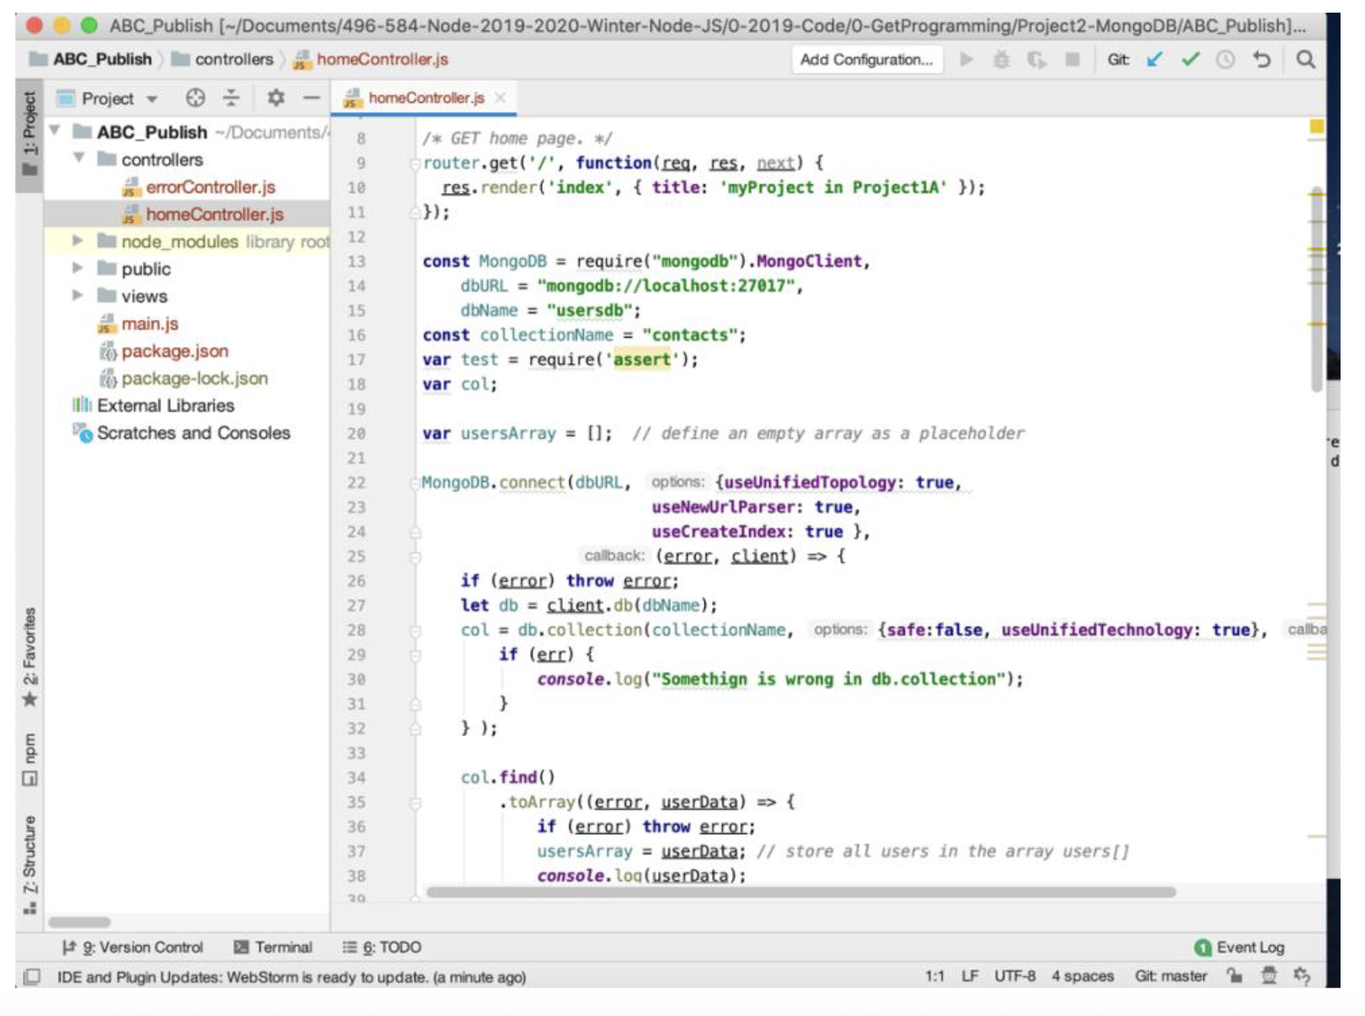Open Search Everywhere magnifier icon

coord(1305,60)
